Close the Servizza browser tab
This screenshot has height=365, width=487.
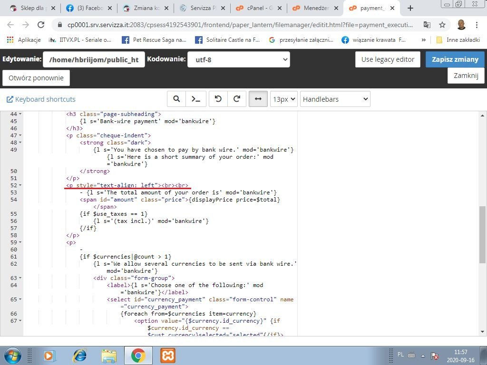click(x=223, y=9)
